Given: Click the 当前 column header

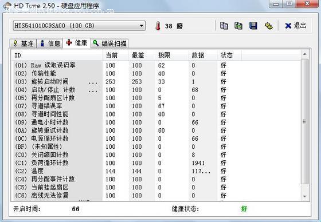Looking at the screenshot, I should point(115,55).
